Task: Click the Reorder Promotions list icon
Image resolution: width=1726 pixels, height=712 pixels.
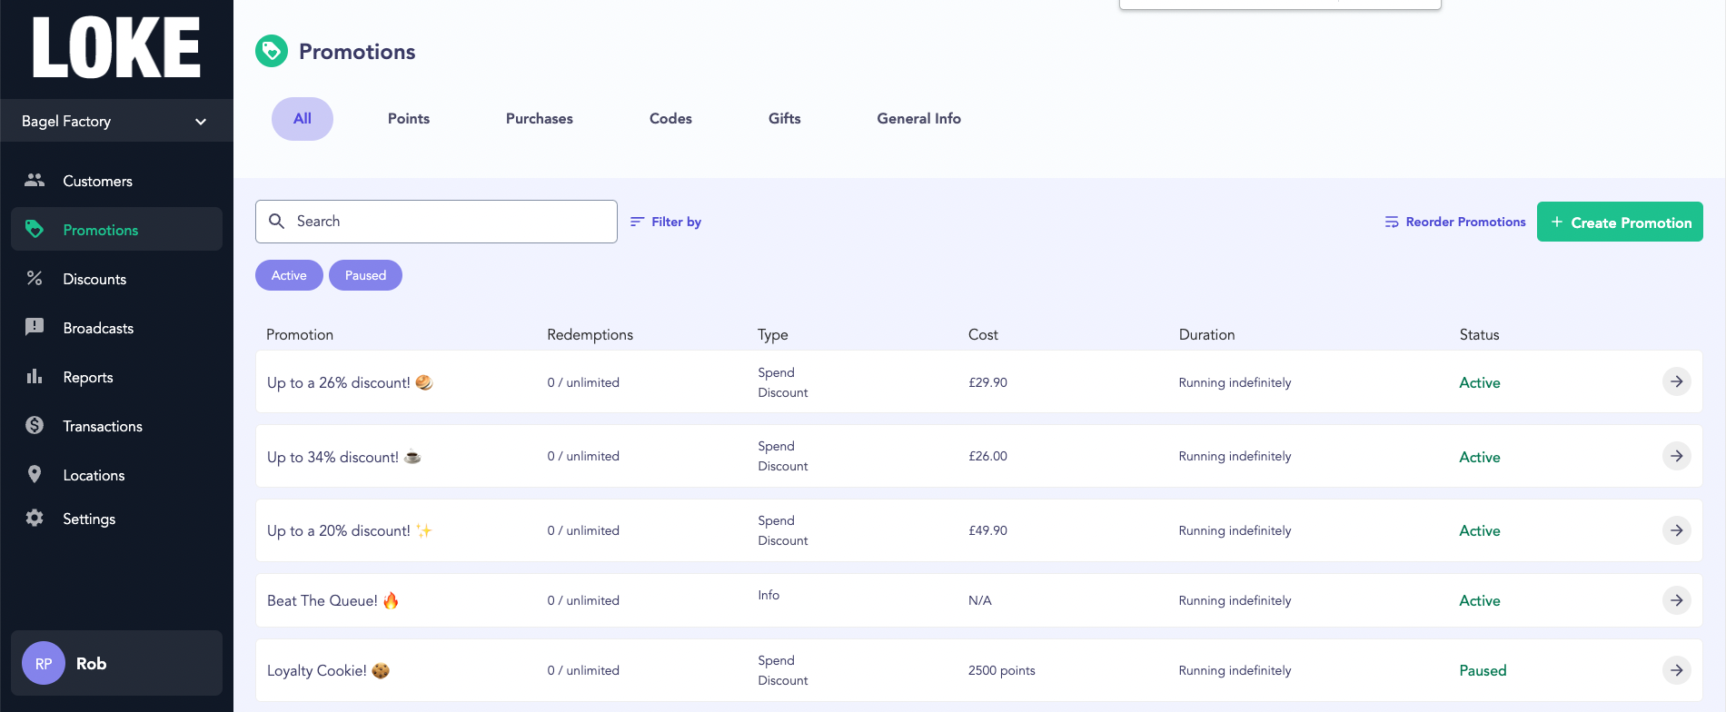Action: click(1392, 222)
